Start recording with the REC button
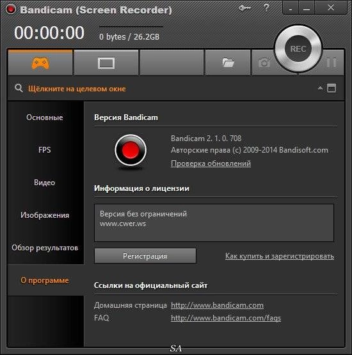This screenshot has height=355, width=352. 298,49
